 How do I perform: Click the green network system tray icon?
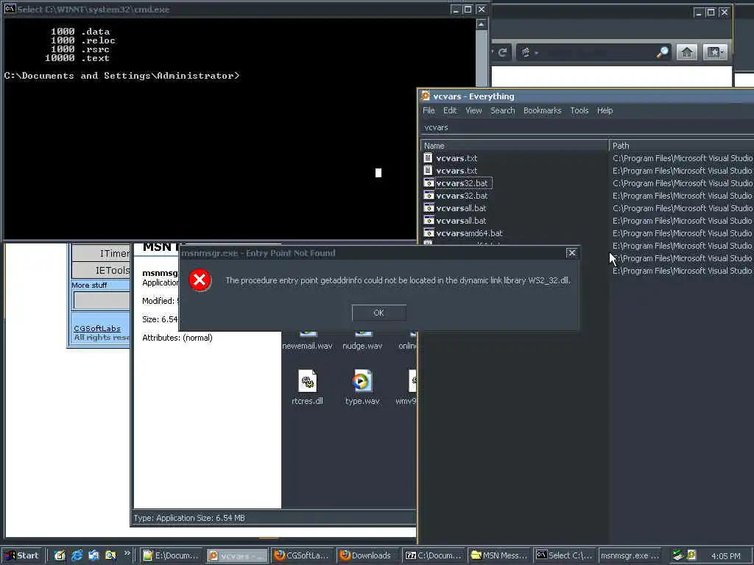678,555
